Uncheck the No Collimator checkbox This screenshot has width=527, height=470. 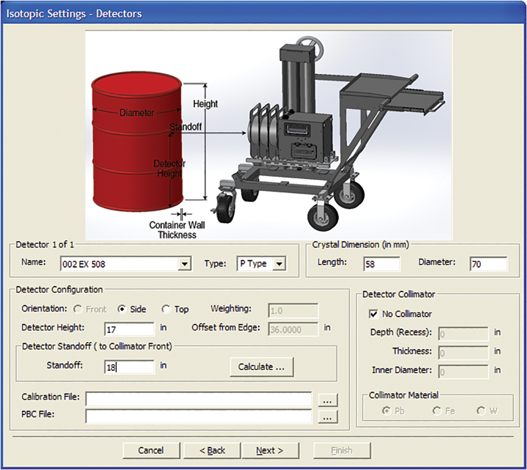tap(374, 314)
